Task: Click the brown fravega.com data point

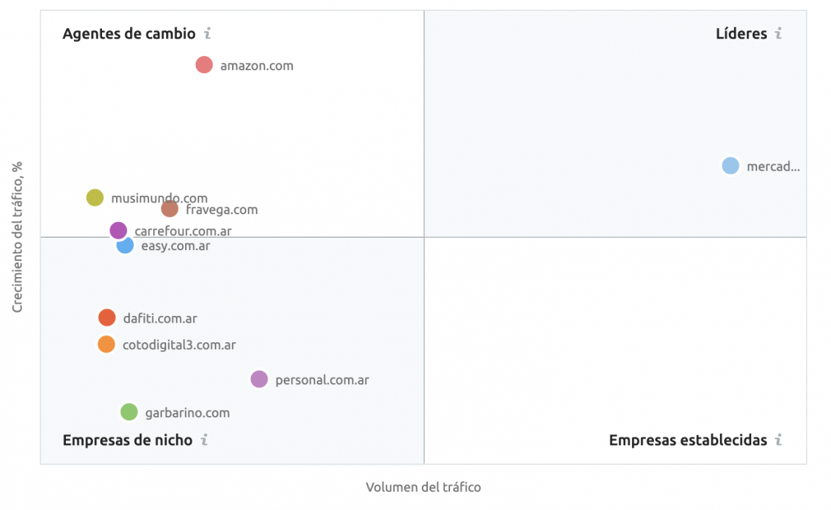Action: point(169,209)
